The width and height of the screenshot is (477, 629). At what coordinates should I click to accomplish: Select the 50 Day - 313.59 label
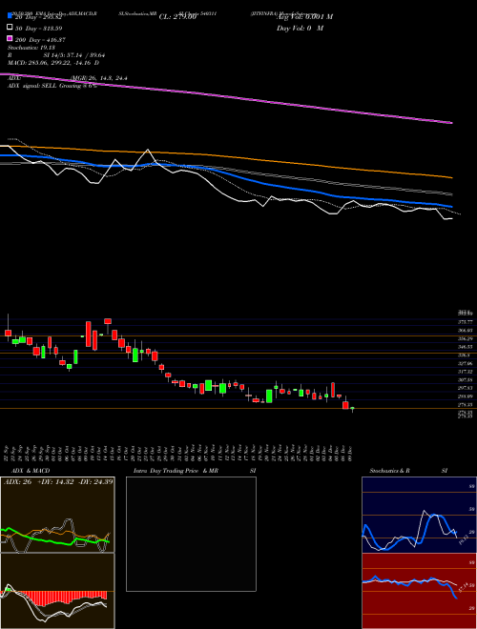pyautogui.click(x=40, y=29)
